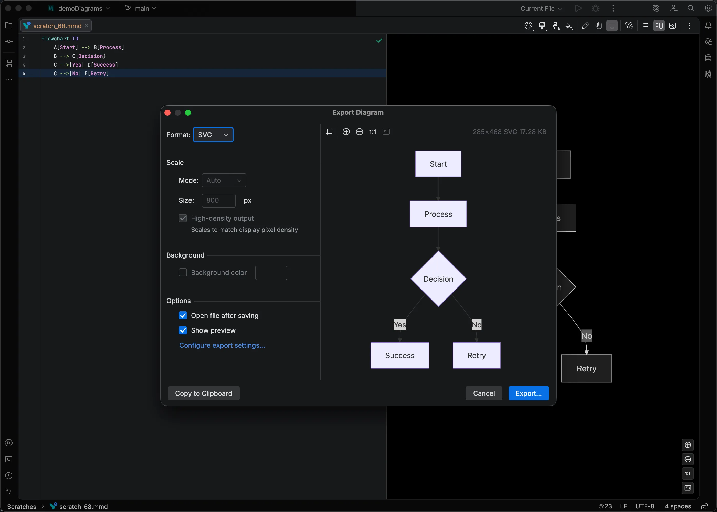
Task: Open the main branch dropdown
Action: point(141,8)
